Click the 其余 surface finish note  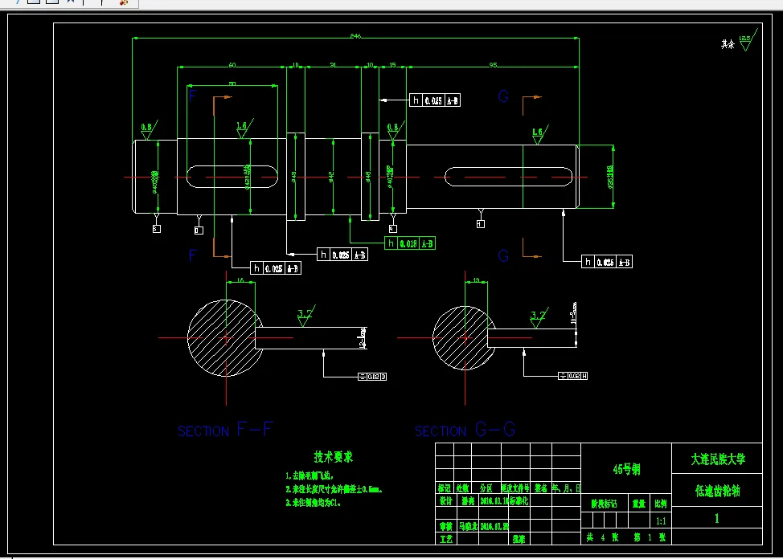point(728,44)
